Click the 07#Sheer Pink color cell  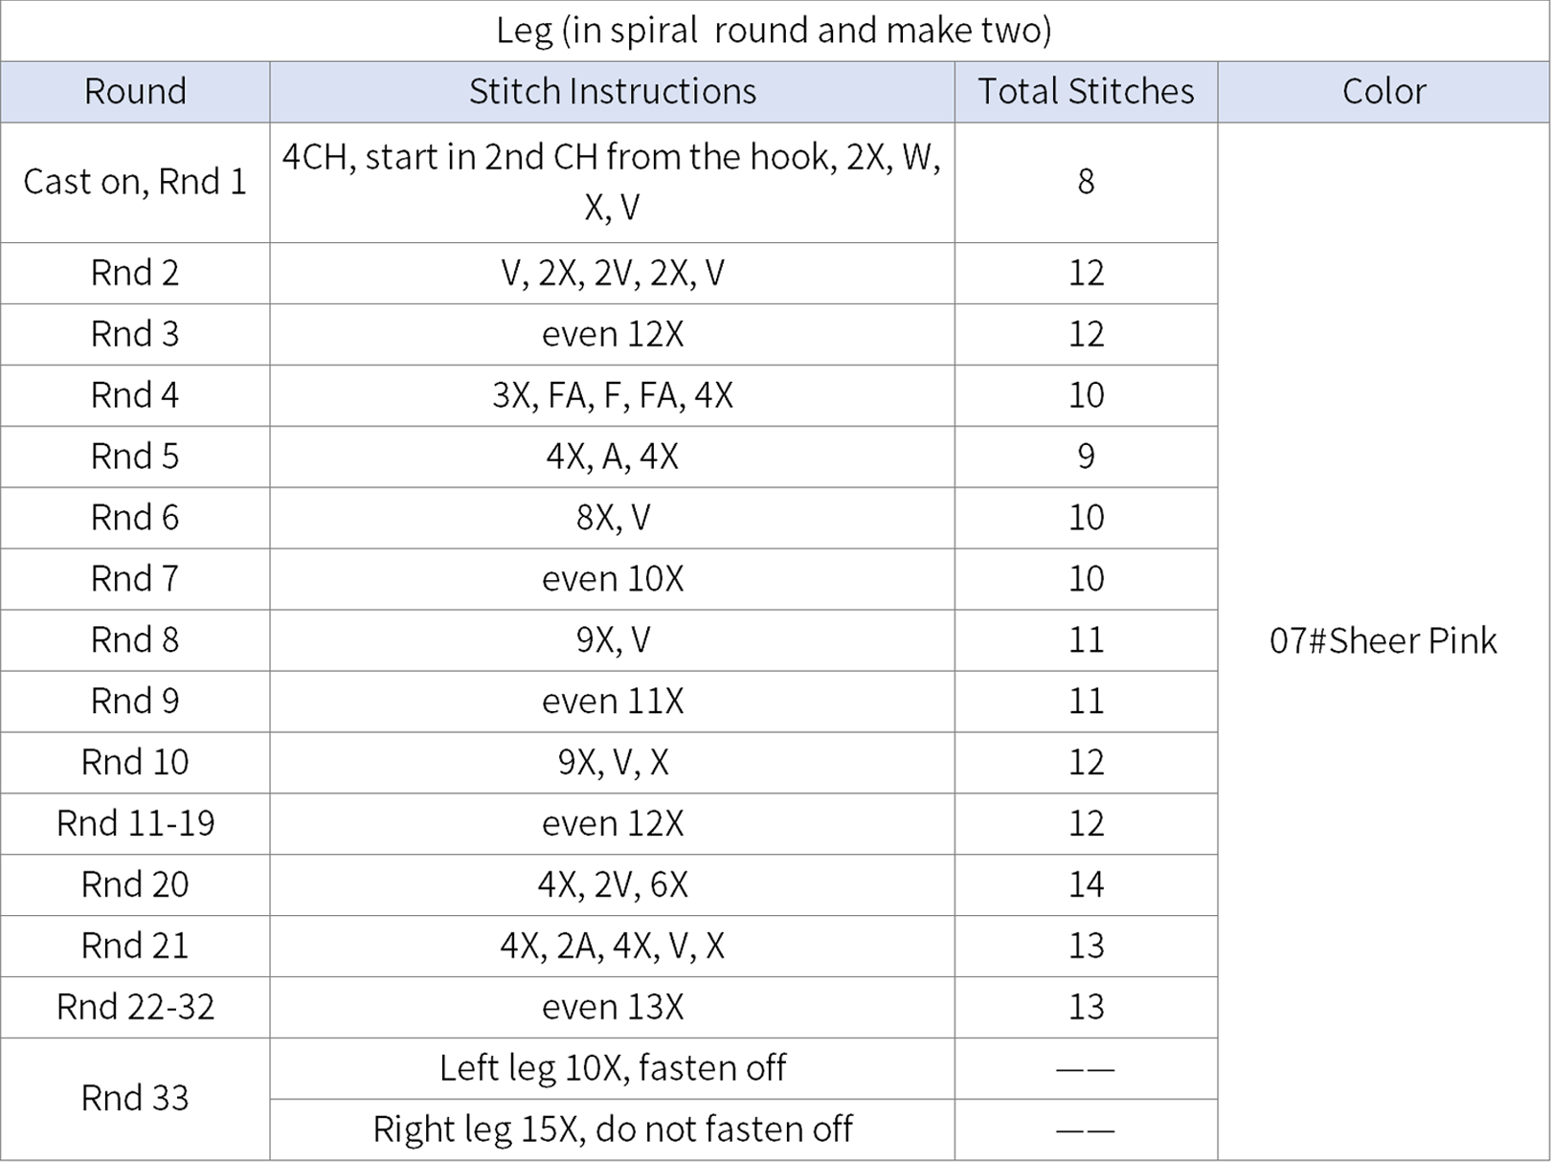coord(1383,641)
